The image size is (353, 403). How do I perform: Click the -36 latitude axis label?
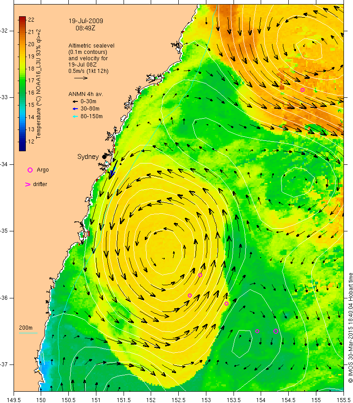pyautogui.click(x=5, y=298)
